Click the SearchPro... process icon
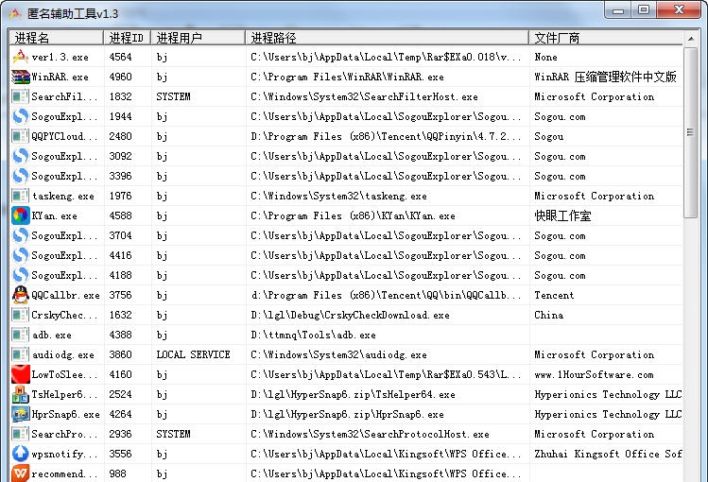Image resolution: width=708 pixels, height=482 pixels. pos(20,434)
